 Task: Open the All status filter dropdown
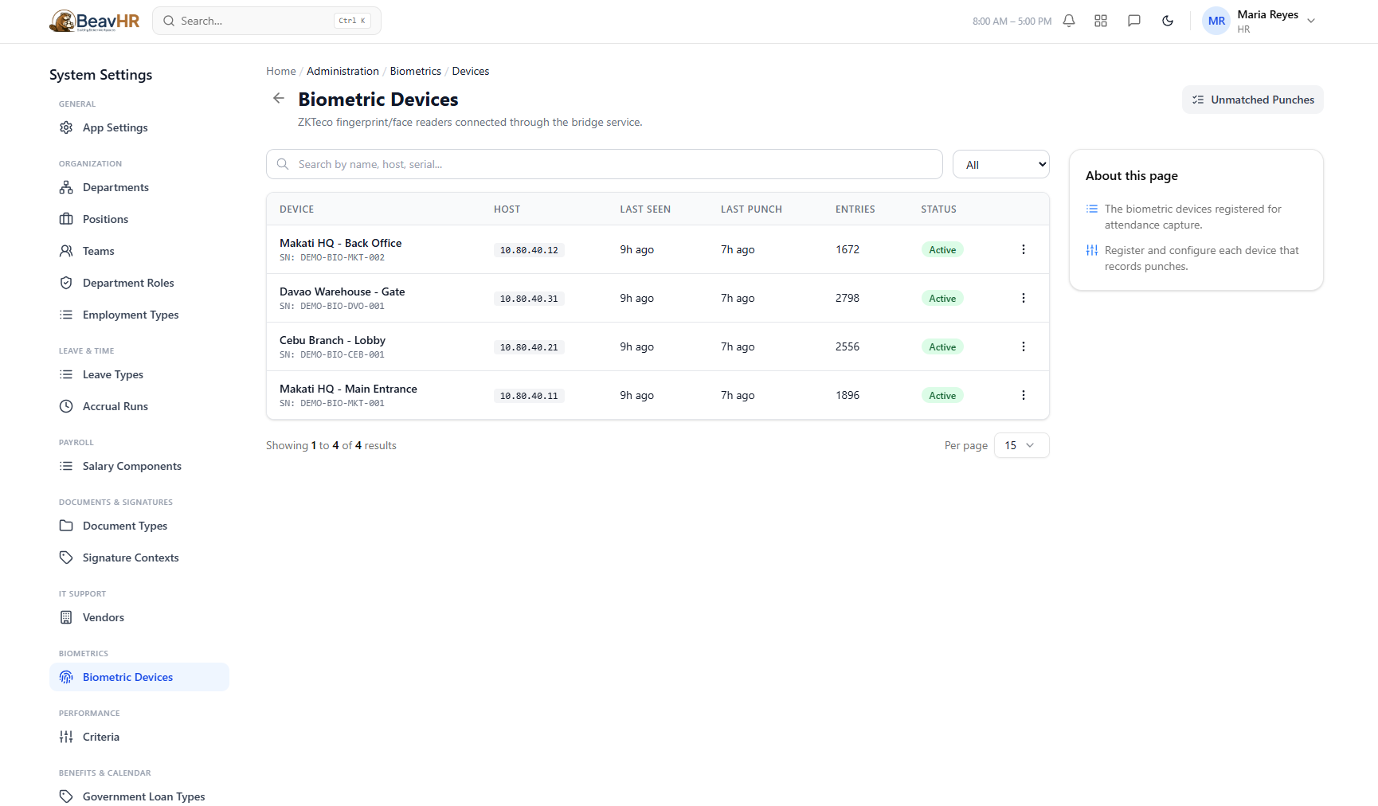[x=1001, y=164]
